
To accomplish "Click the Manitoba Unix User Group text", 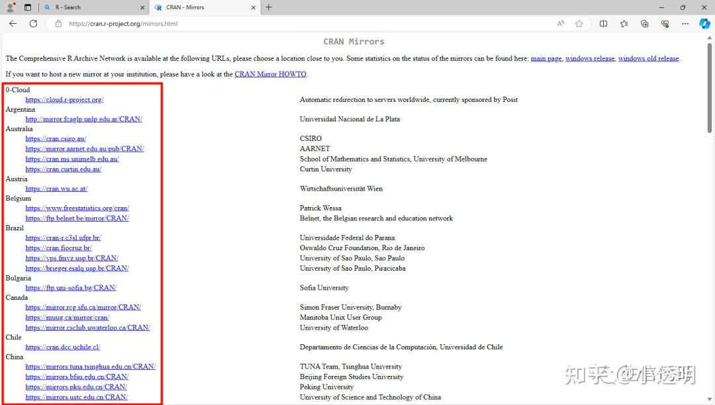I will click(341, 318).
